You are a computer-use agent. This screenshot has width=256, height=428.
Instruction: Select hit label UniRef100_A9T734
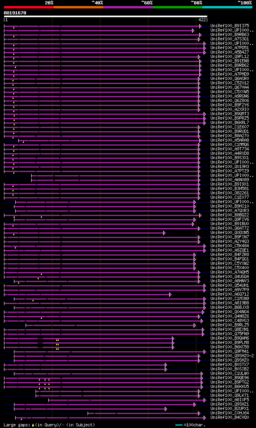click(x=230, y=149)
